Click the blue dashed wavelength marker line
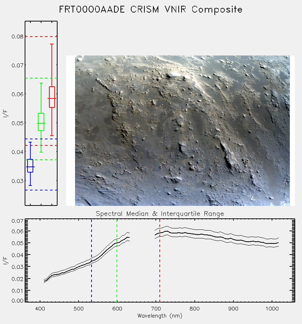This screenshot has height=324, width=302. pyautogui.click(x=91, y=261)
